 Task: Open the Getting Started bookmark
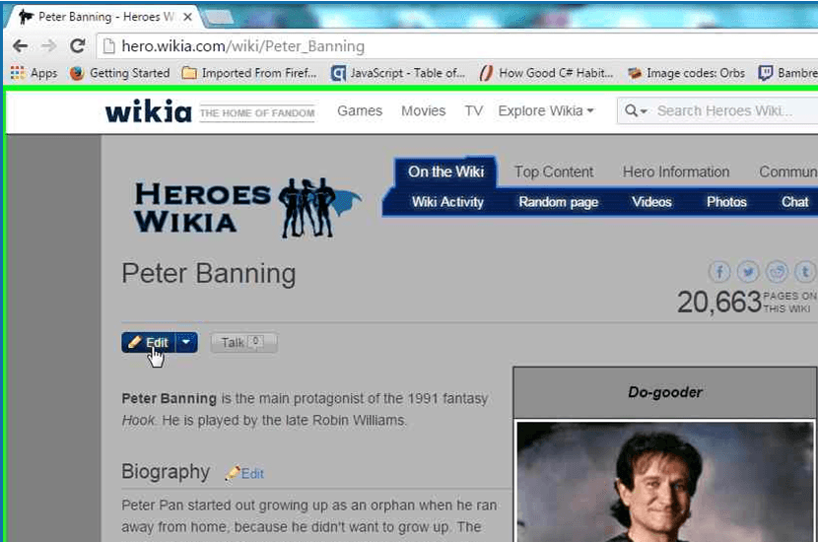point(120,73)
